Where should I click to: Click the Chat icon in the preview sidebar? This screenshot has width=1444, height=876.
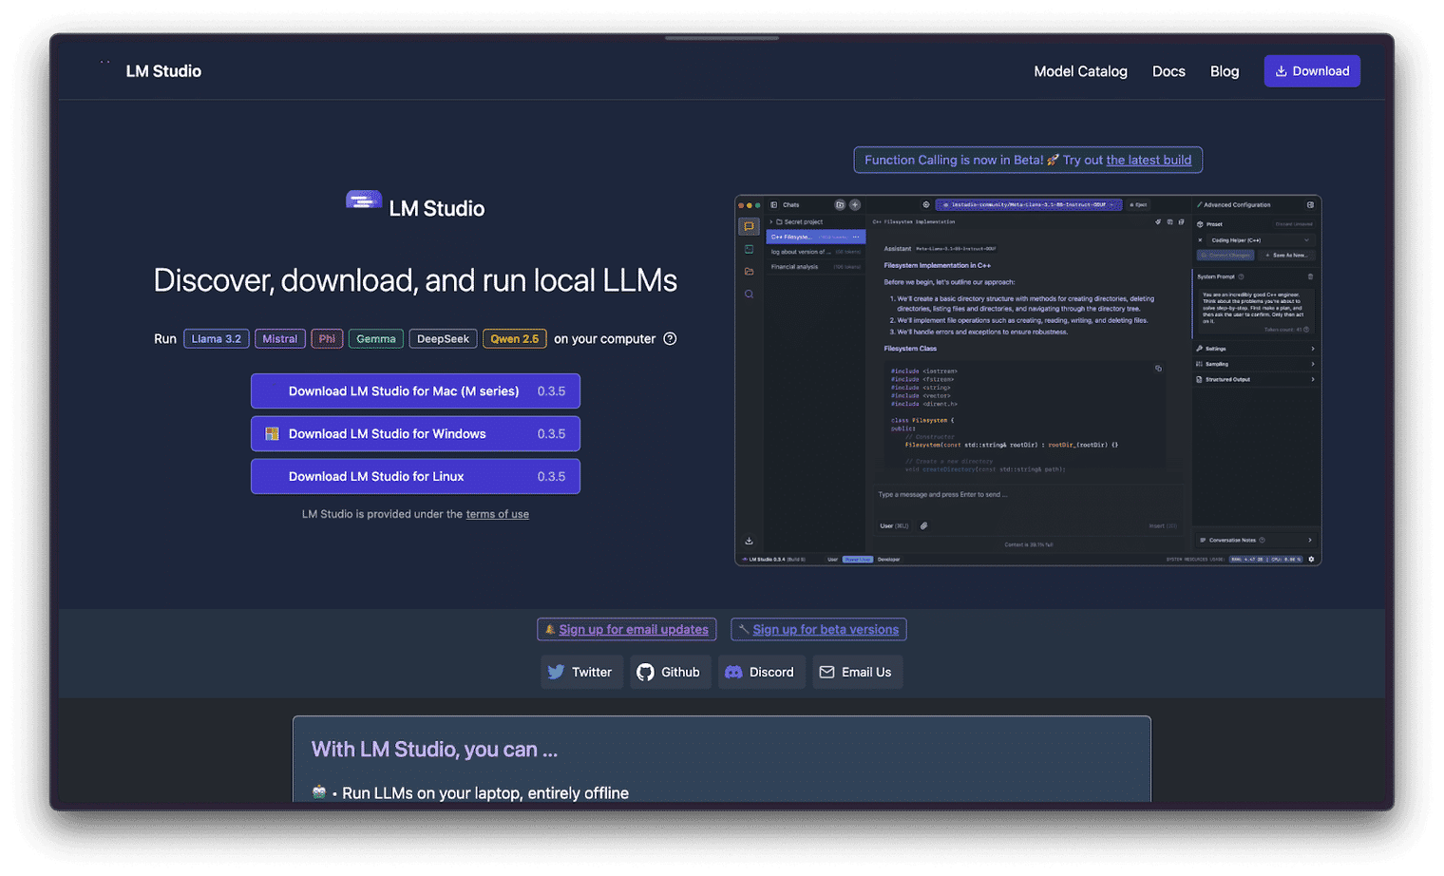(x=749, y=226)
